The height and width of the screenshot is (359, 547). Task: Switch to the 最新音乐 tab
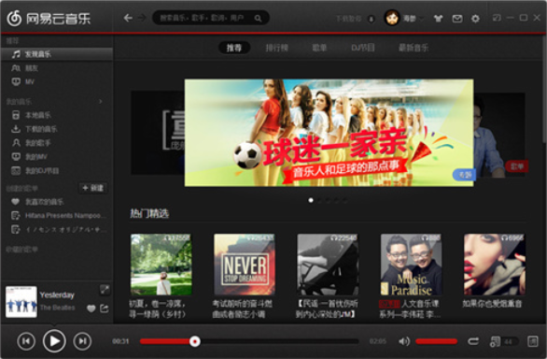pyautogui.click(x=414, y=48)
